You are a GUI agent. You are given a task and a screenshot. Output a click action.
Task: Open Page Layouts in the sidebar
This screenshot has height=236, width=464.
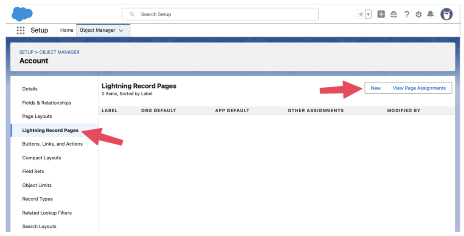pos(37,117)
